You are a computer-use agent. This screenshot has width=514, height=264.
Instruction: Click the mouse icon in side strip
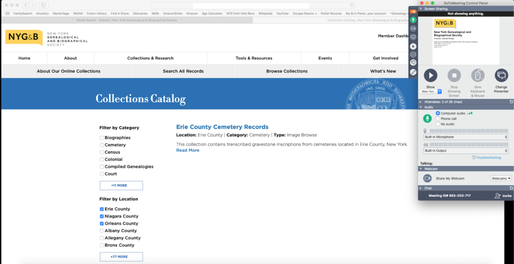pyautogui.click(x=414, y=55)
